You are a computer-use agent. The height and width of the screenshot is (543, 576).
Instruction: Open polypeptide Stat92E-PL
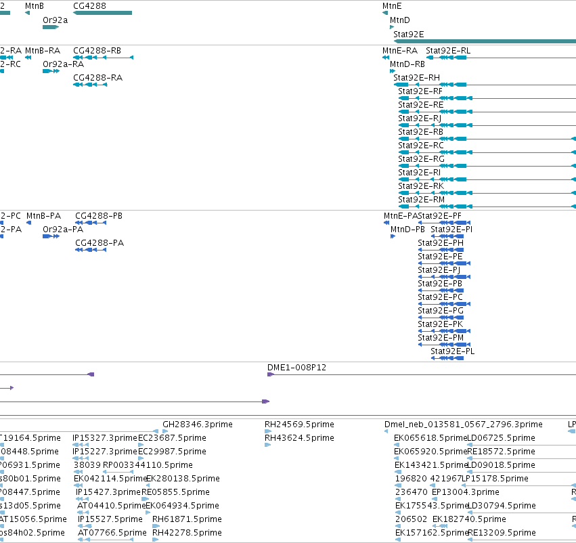pyautogui.click(x=453, y=351)
